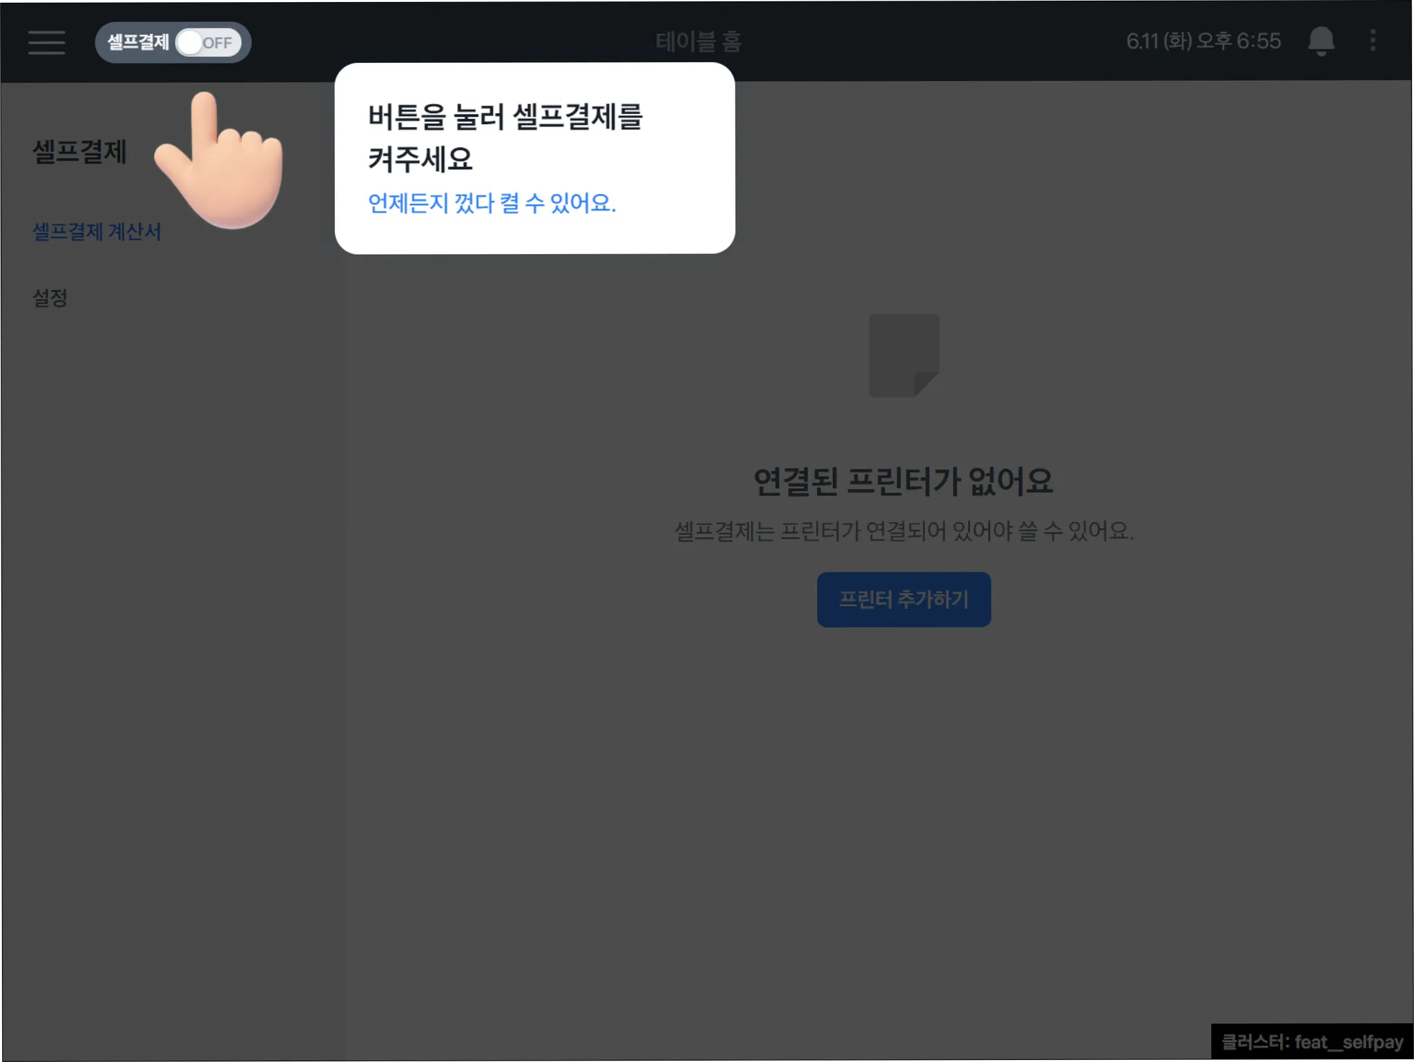Click the 테이블 홈 title

tap(699, 41)
